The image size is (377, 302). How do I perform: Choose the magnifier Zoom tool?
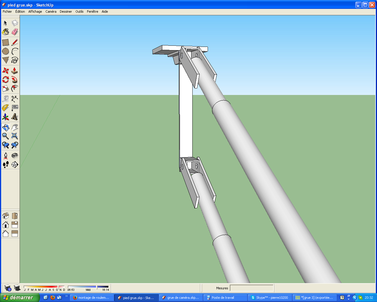[6, 136]
